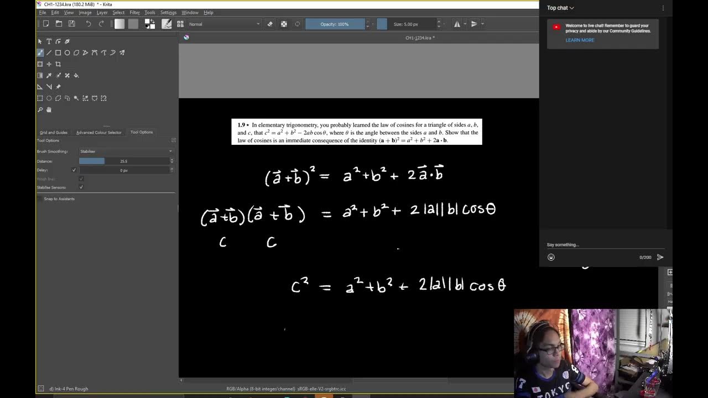Select the Contiguous Selection magic wand
The height and width of the screenshot is (398, 708).
pyautogui.click(x=76, y=98)
